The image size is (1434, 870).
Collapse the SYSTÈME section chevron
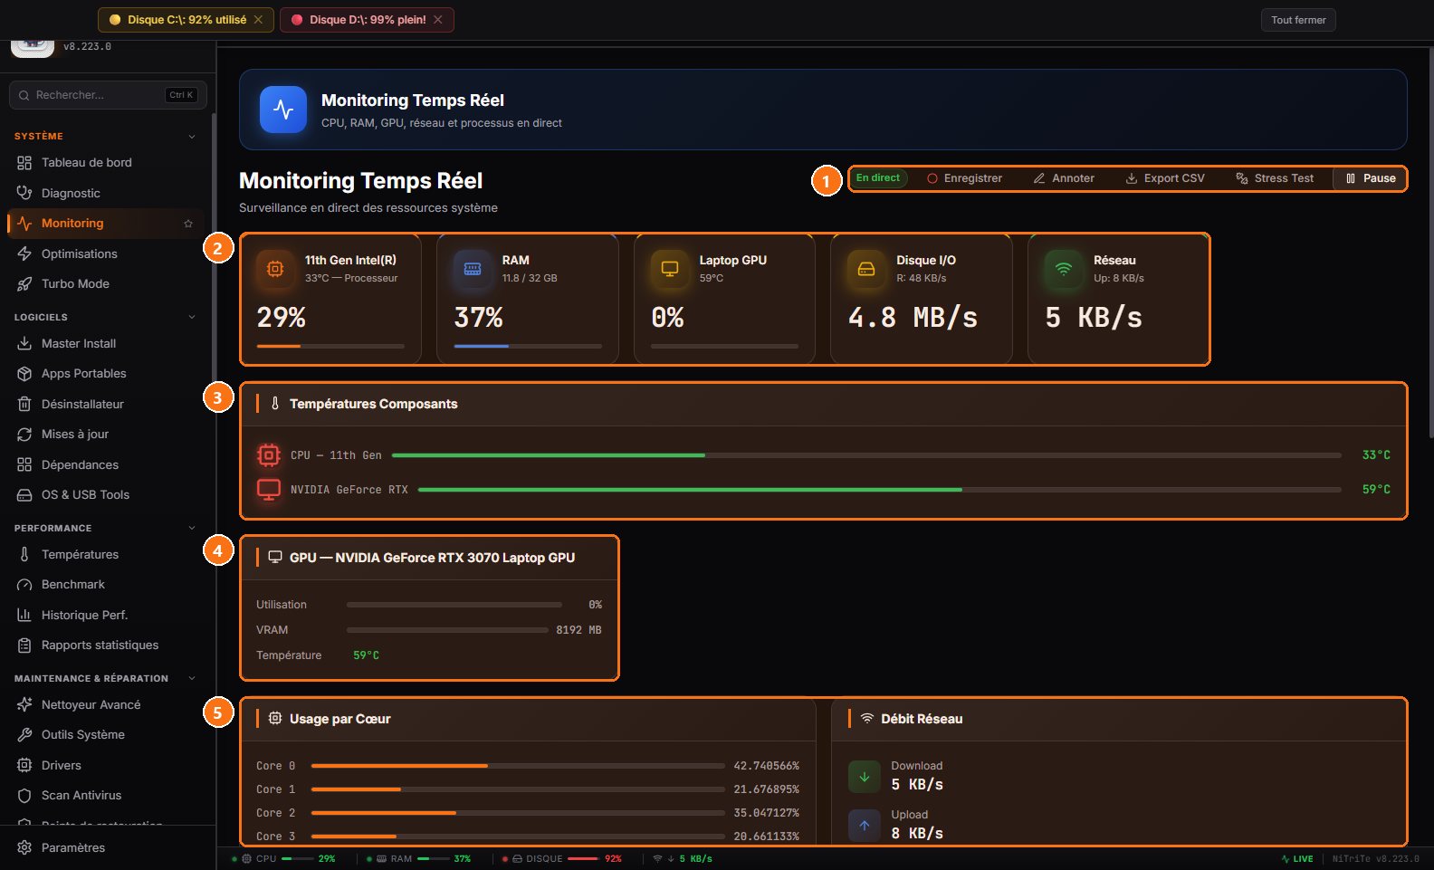(192, 137)
